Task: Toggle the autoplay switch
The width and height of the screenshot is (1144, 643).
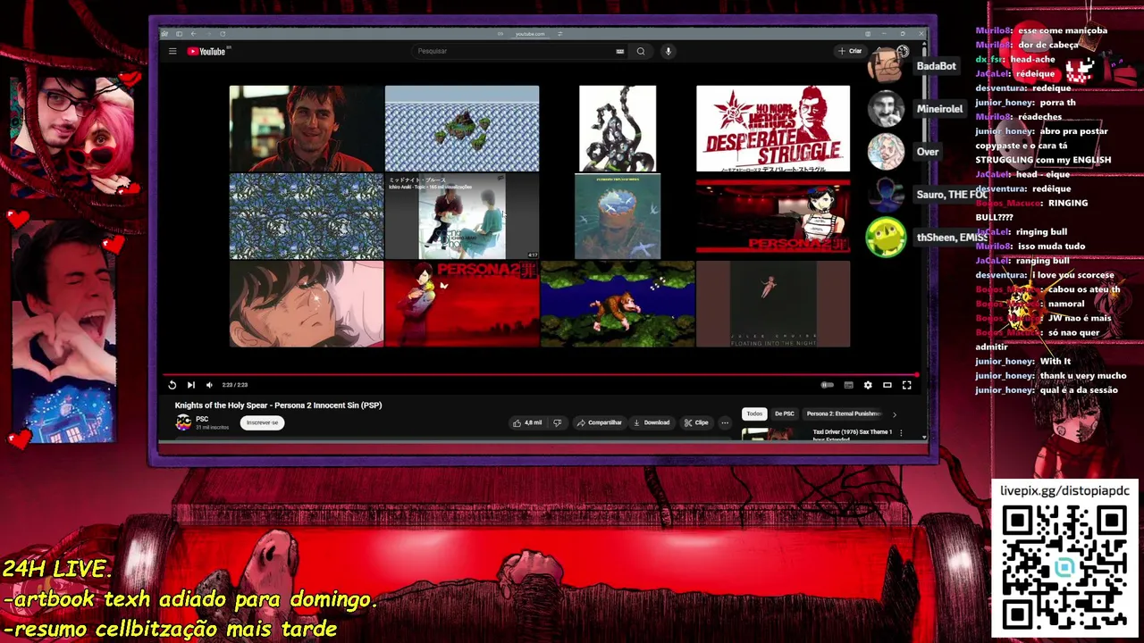Action: pos(828,385)
